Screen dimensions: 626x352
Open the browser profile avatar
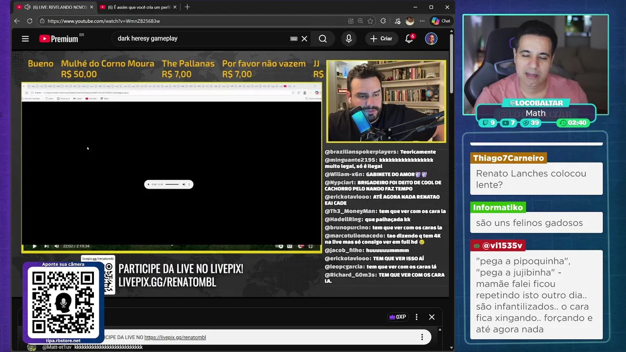coord(410,21)
